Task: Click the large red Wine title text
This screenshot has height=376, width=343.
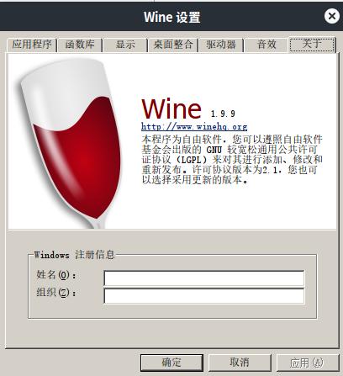Action: pyautogui.click(x=171, y=109)
